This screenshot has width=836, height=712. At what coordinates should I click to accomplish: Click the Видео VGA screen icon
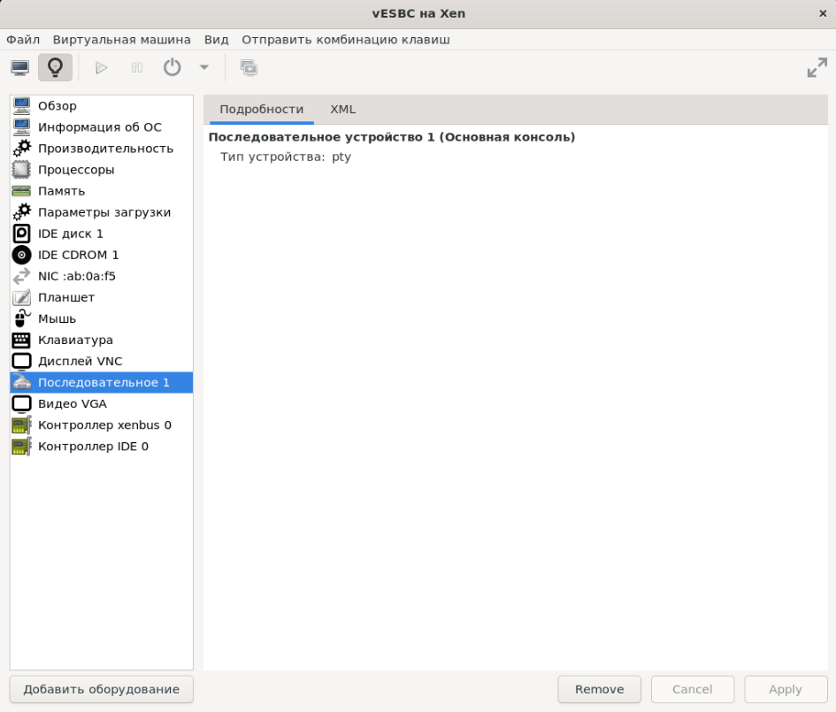tap(22, 404)
